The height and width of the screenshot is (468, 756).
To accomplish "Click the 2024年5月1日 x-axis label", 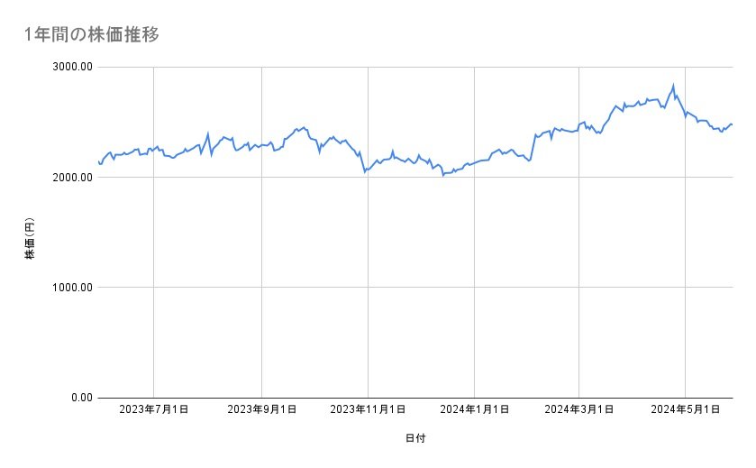I will tap(685, 410).
